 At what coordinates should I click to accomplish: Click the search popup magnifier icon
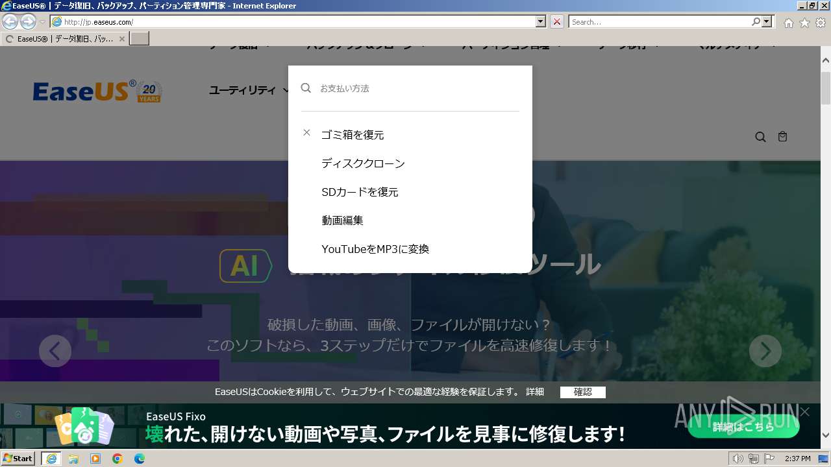pos(306,88)
